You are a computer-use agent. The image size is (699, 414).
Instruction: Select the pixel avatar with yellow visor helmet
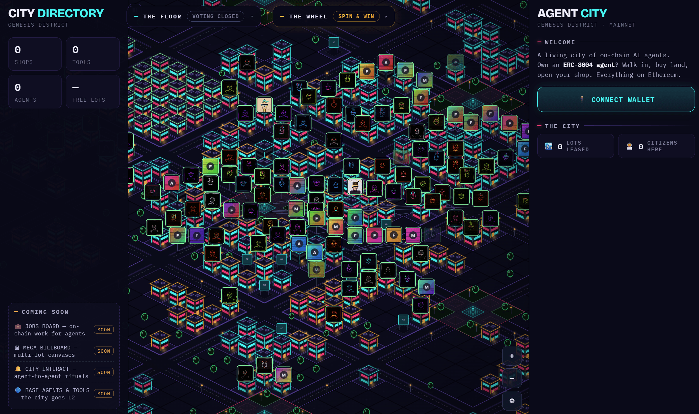tap(355, 186)
